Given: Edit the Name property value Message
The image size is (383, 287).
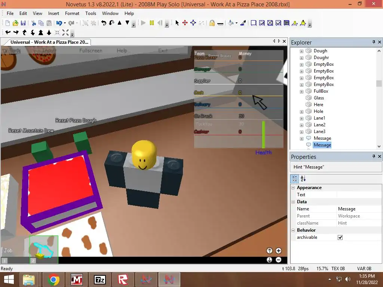Looking at the screenshot, I should tap(359, 209).
